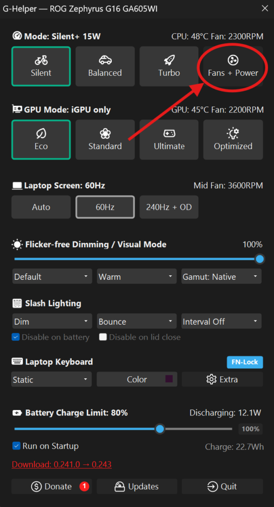Open the Bounce slash animation dropdown
274x507 pixels.
coord(137,321)
